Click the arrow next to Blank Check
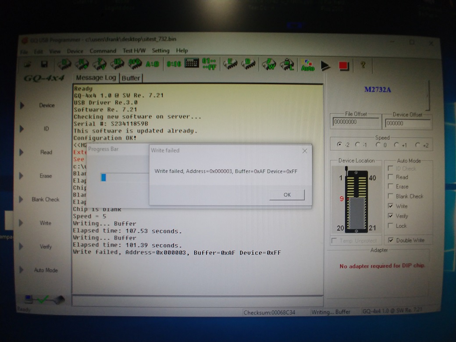 coord(21,199)
